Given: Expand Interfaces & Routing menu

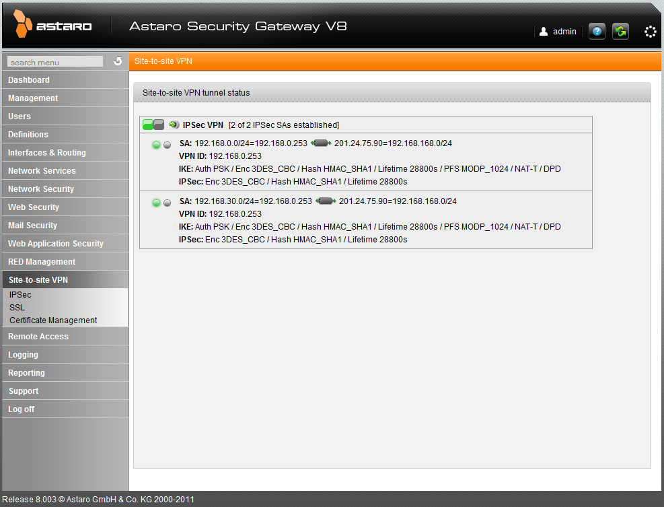Looking at the screenshot, I should pos(66,153).
